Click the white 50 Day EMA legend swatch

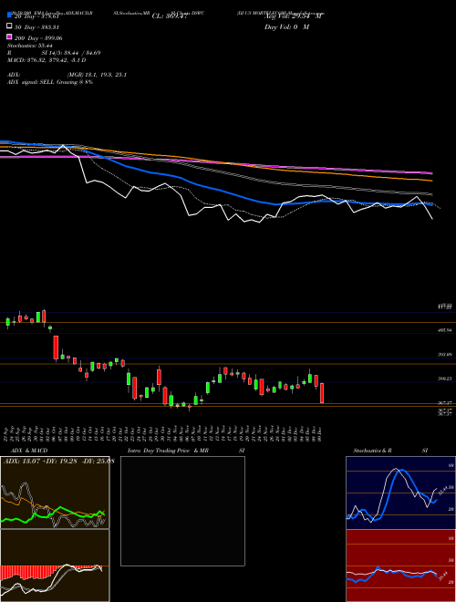point(9,26)
